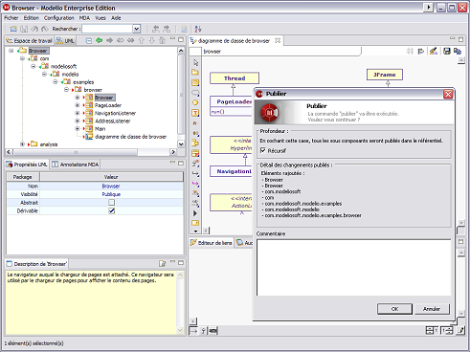The height and width of the screenshot is (352, 470).
Task: Click the edit description icon in Description panel
Action: 163,263
